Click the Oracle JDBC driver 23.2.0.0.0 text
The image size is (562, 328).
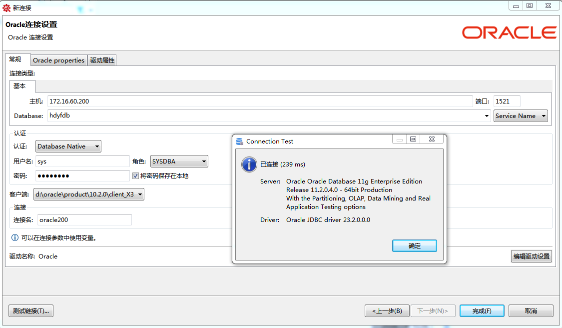coord(328,219)
